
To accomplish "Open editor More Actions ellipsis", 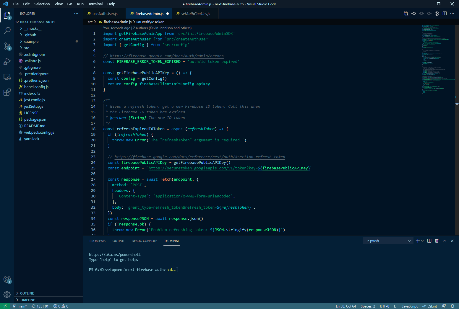I will [x=452, y=14].
